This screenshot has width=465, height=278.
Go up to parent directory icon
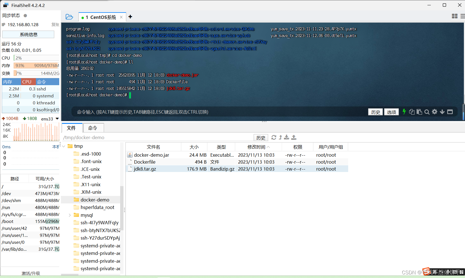280,137
